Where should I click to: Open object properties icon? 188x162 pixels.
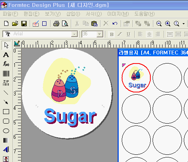[x=126, y=24]
